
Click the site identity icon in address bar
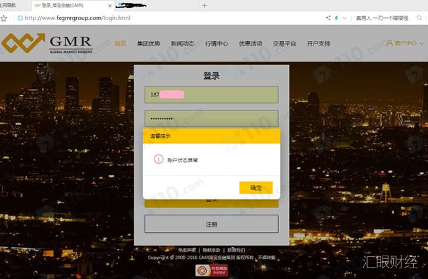20,18
